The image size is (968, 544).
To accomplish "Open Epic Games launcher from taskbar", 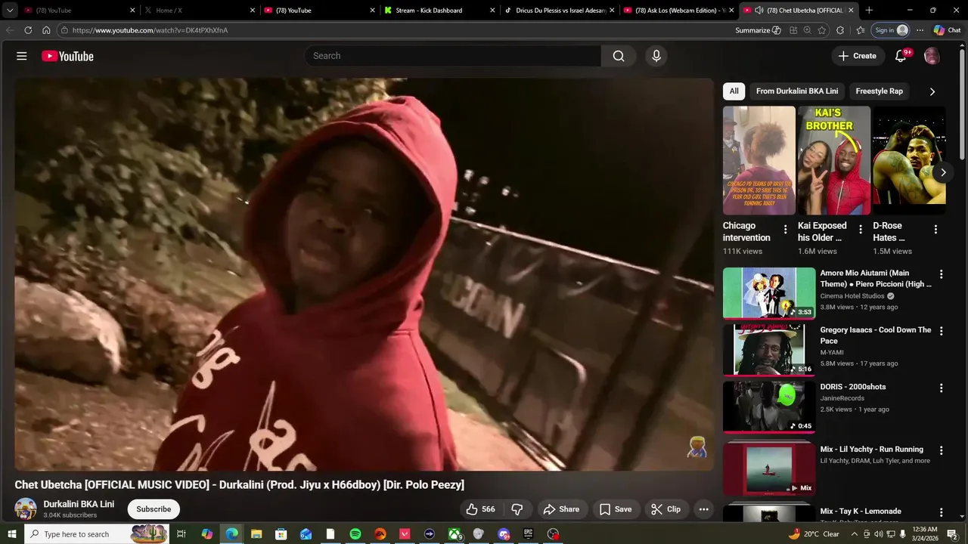I will tap(529, 534).
